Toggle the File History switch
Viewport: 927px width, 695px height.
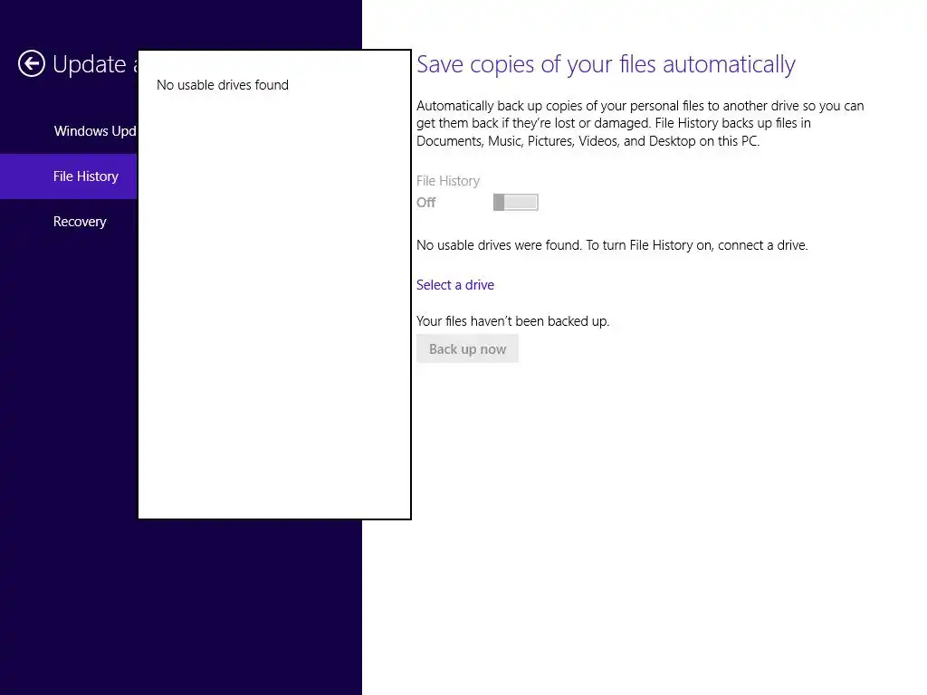(x=515, y=202)
